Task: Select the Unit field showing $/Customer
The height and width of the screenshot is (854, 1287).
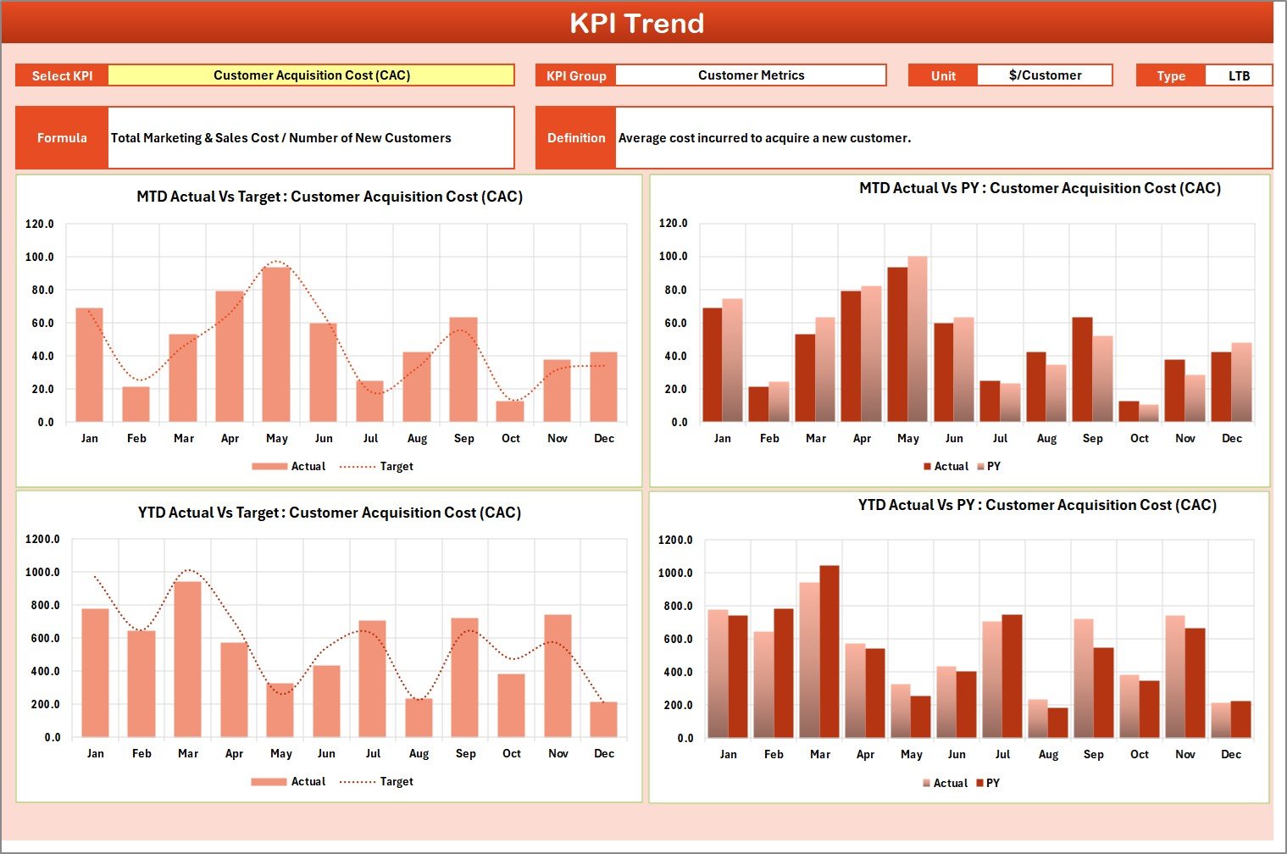Action: [x=1045, y=75]
